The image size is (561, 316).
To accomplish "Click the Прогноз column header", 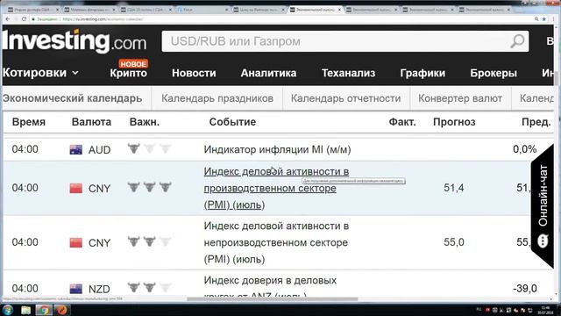I will click(x=454, y=122).
